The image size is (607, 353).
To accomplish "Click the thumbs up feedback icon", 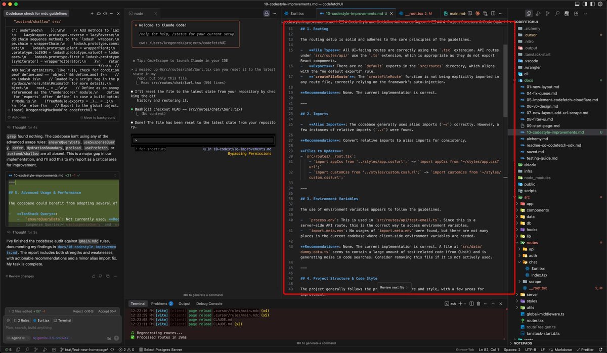I will click(x=94, y=276).
